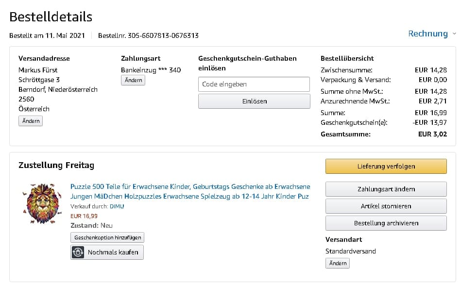The width and height of the screenshot is (461, 286).
Task: Open the Rechnung invoice menu
Action: click(x=427, y=34)
